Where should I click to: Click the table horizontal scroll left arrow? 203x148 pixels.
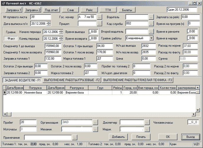pos(5,114)
